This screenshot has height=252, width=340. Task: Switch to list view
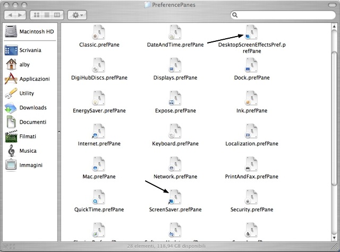(47, 15)
